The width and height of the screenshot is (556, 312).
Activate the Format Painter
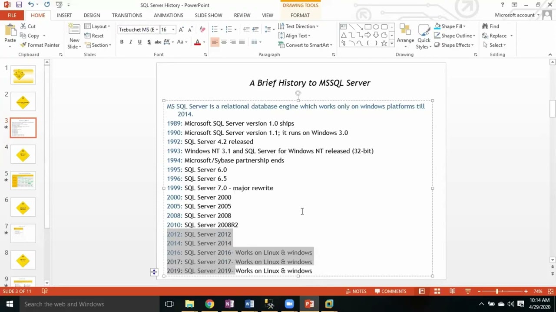tap(40, 45)
